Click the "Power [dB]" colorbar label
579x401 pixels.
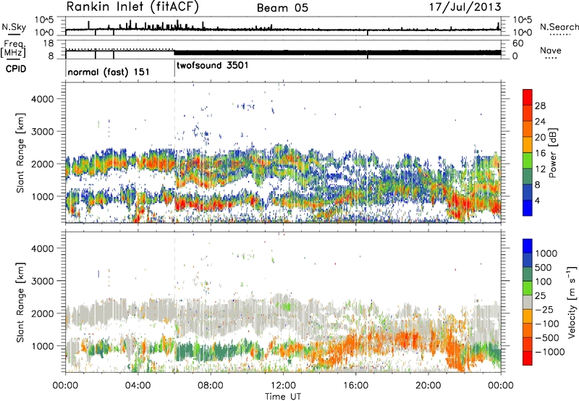[552, 153]
